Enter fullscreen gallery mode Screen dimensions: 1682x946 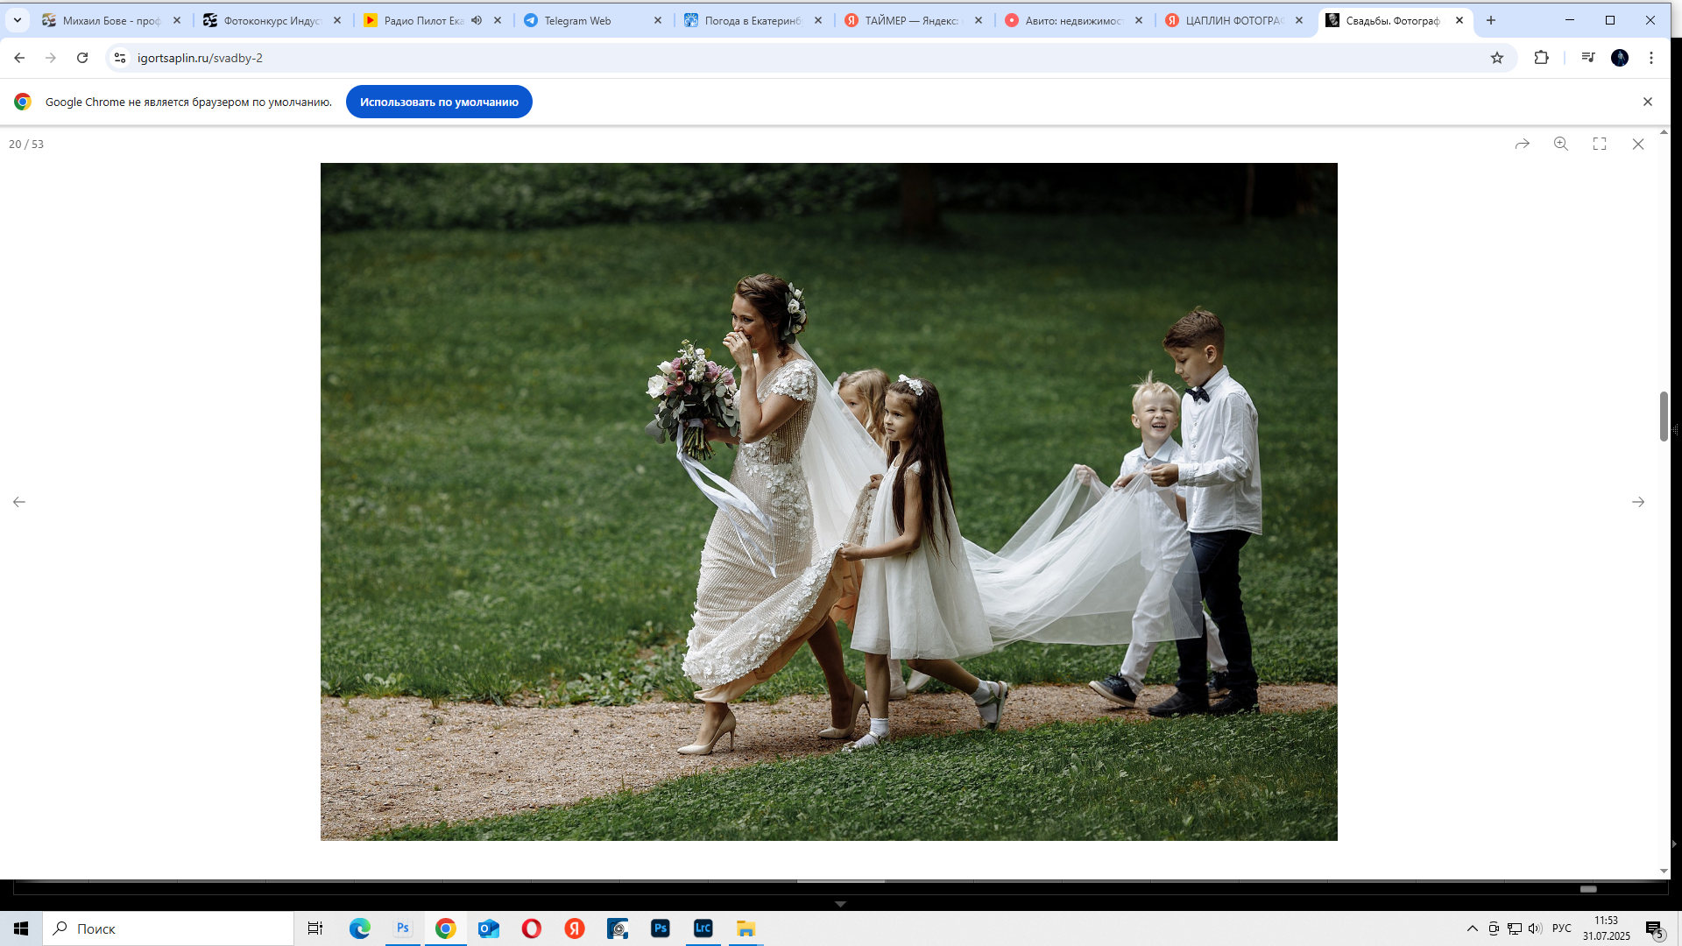pyautogui.click(x=1600, y=144)
